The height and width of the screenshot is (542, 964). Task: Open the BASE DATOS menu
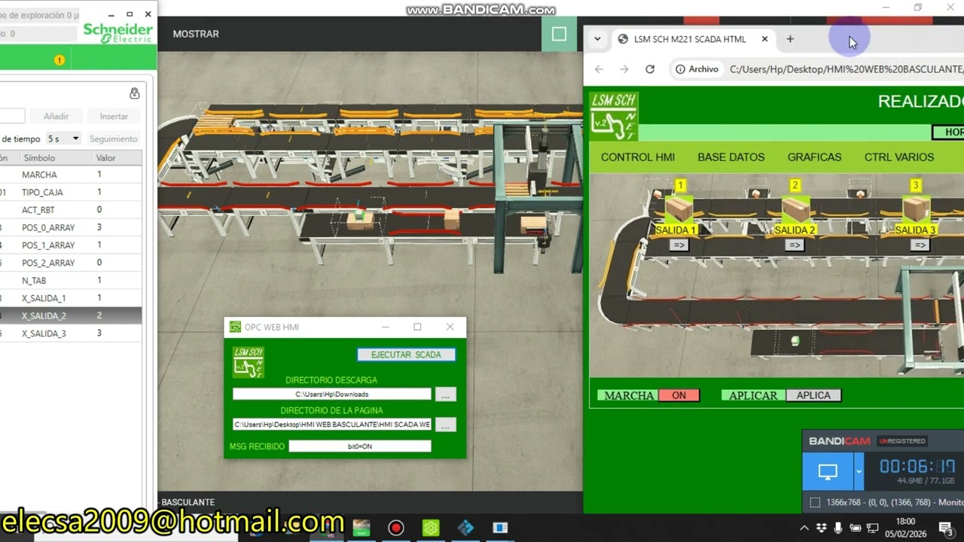pyautogui.click(x=731, y=157)
